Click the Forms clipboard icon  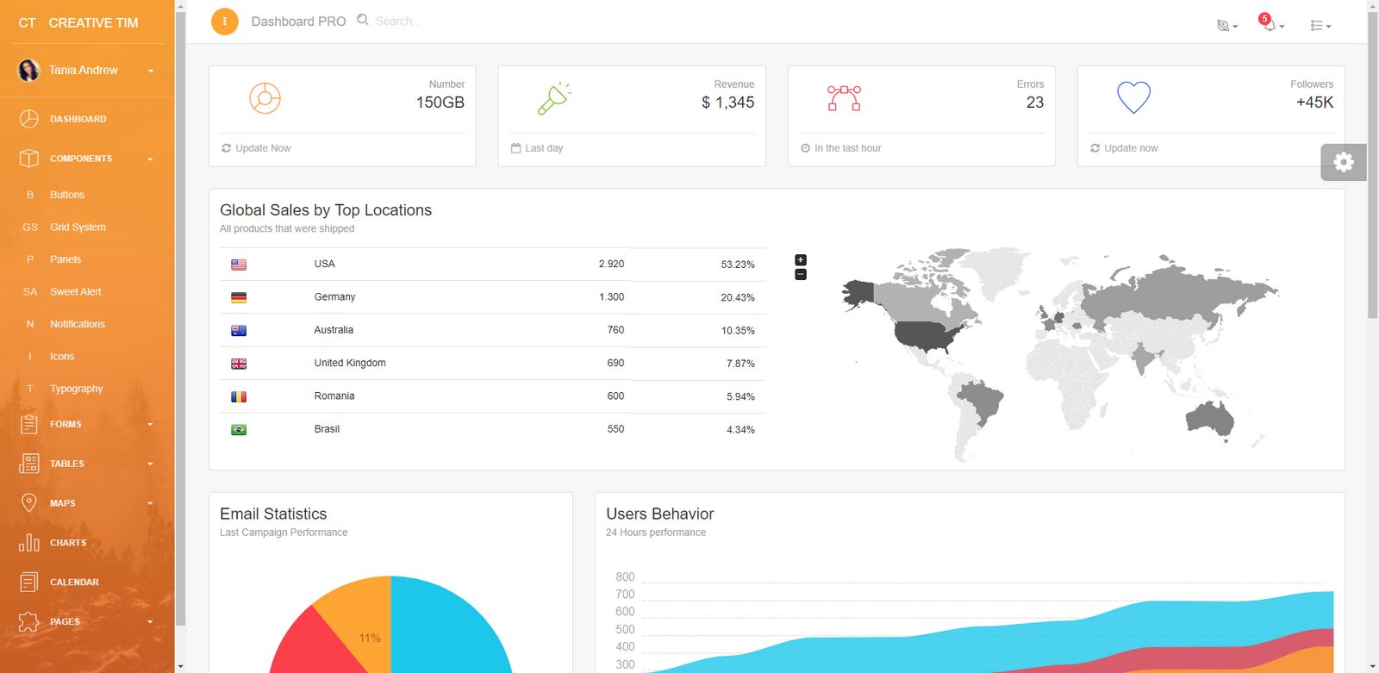[x=29, y=424]
